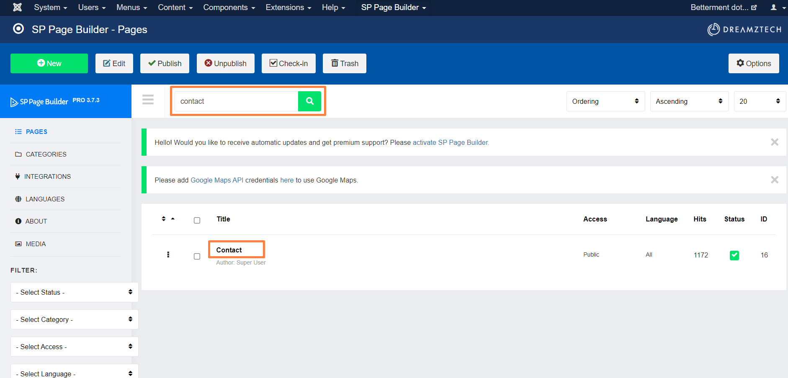The width and height of the screenshot is (788, 378).
Task: Open the Components menu
Action: click(229, 8)
